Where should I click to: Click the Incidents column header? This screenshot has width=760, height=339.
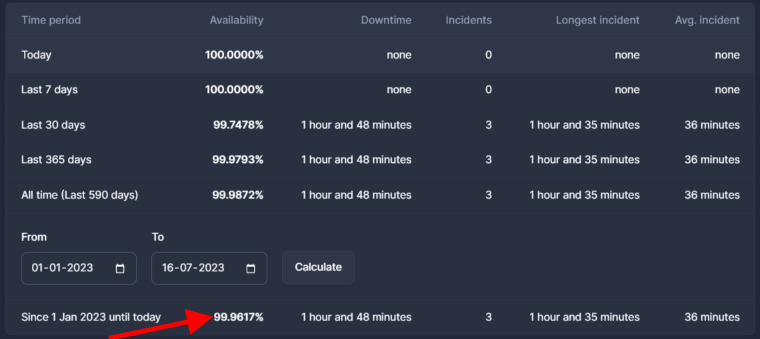[468, 21]
